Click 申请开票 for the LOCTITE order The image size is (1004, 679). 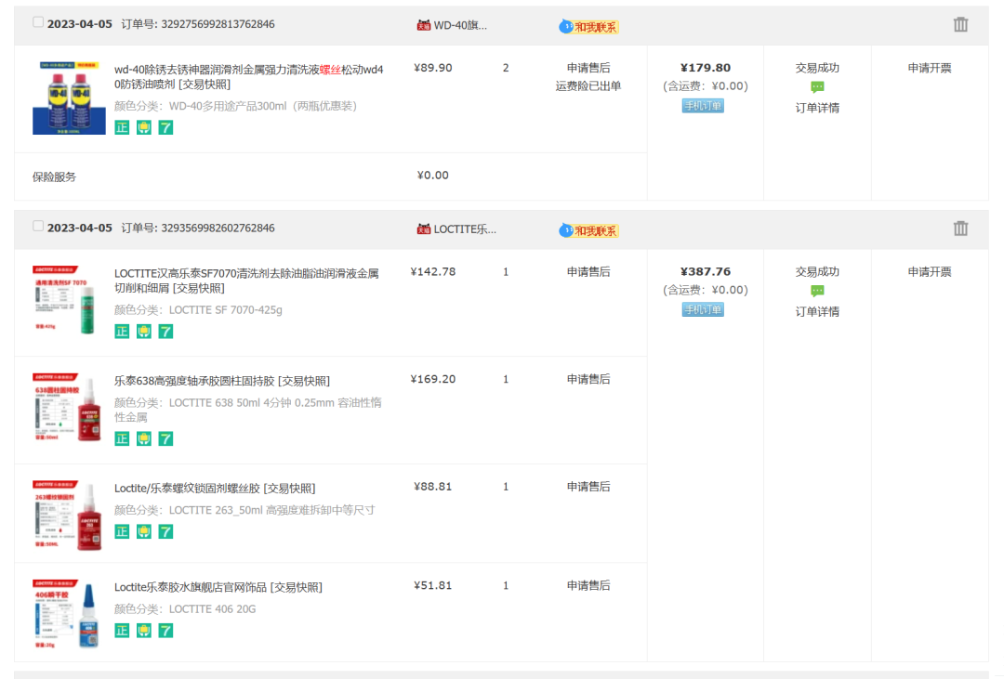[929, 272]
